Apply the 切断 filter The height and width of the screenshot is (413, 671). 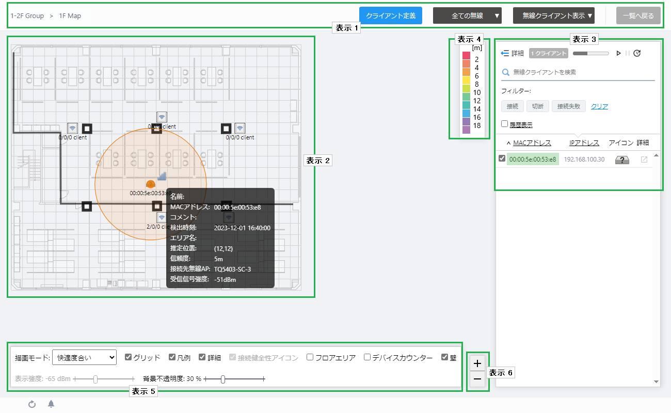(538, 106)
